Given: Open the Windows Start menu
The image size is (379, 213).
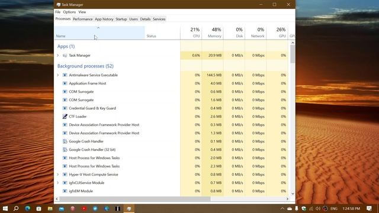Looking at the screenshot, I should (5, 208).
